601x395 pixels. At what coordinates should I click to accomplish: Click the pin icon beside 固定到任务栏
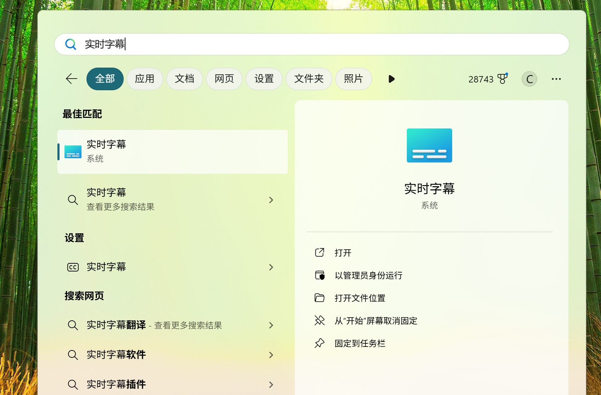320,343
